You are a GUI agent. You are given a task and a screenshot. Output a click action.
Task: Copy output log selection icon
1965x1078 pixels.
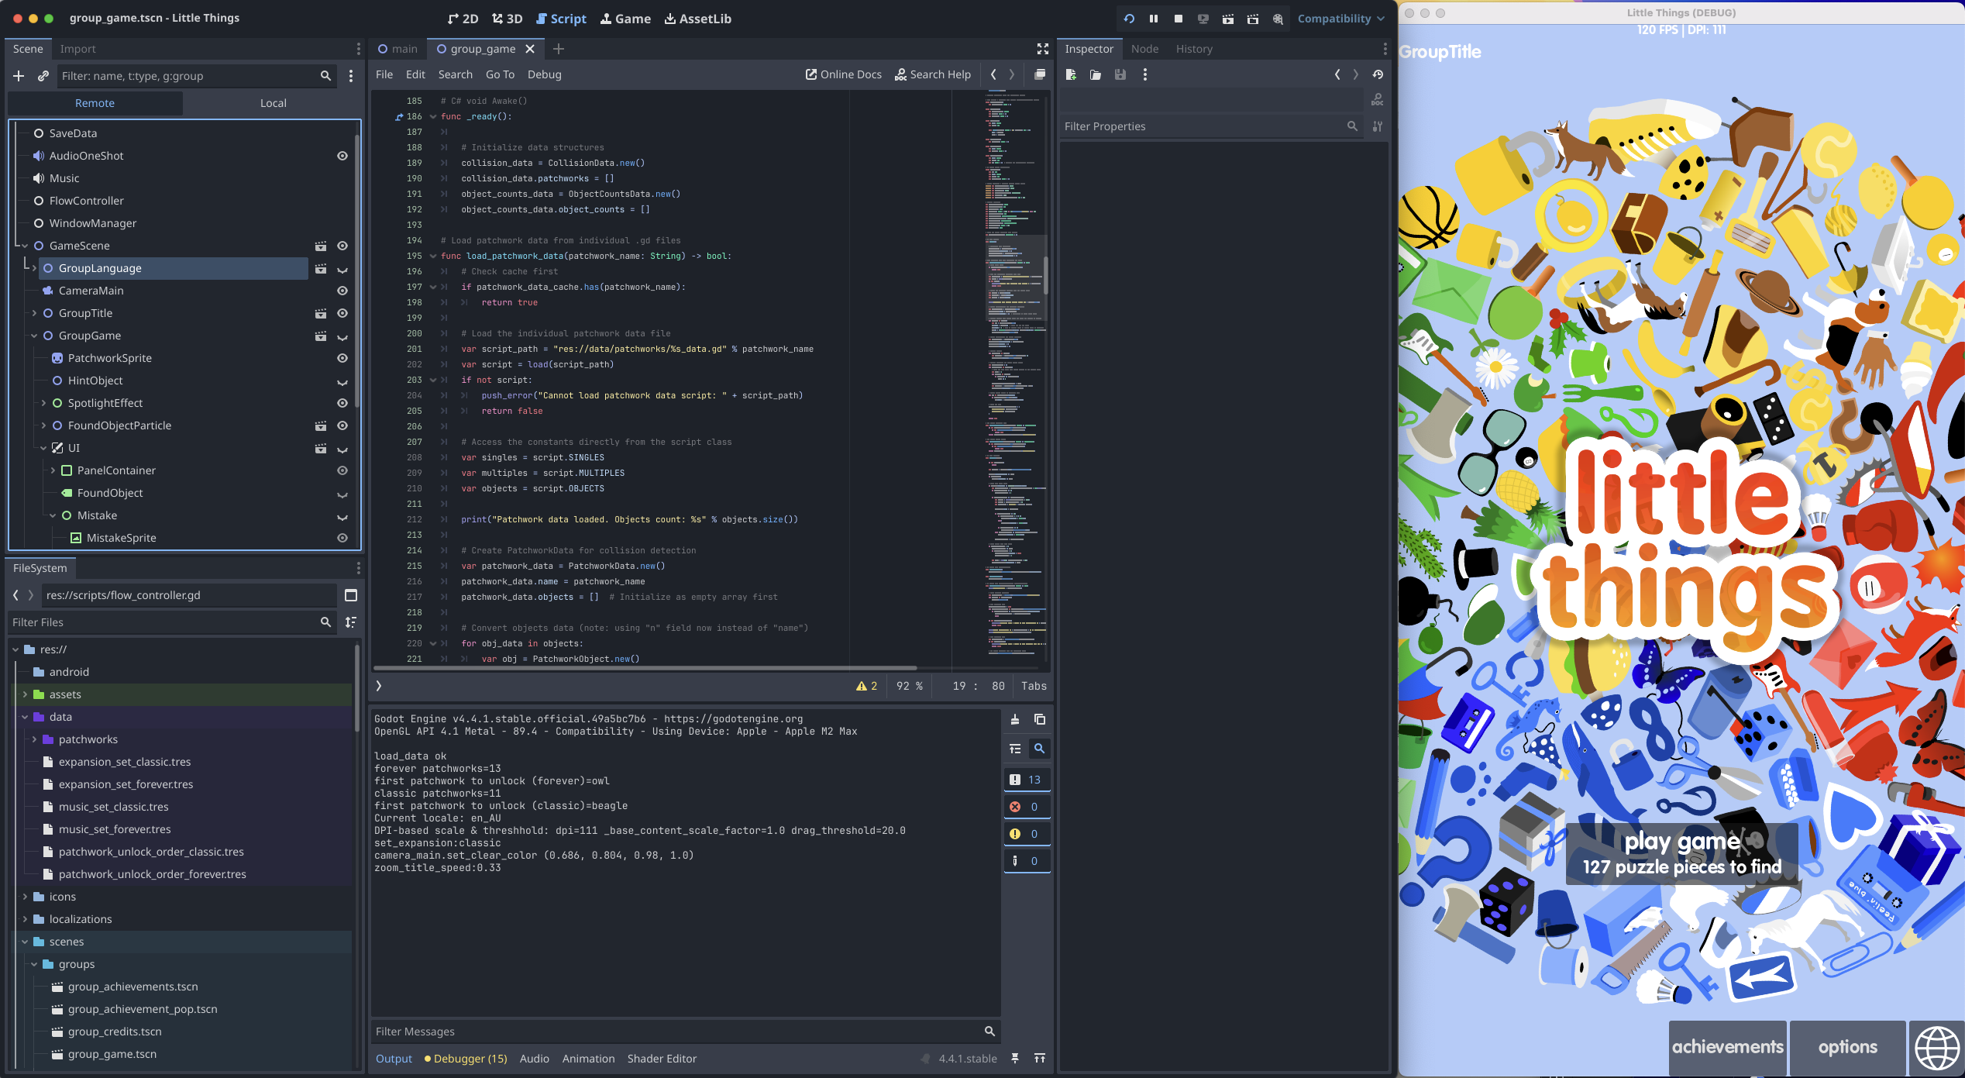[1039, 719]
